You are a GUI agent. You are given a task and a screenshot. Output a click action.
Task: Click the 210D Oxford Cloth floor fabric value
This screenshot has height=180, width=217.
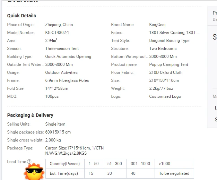(166, 72)
